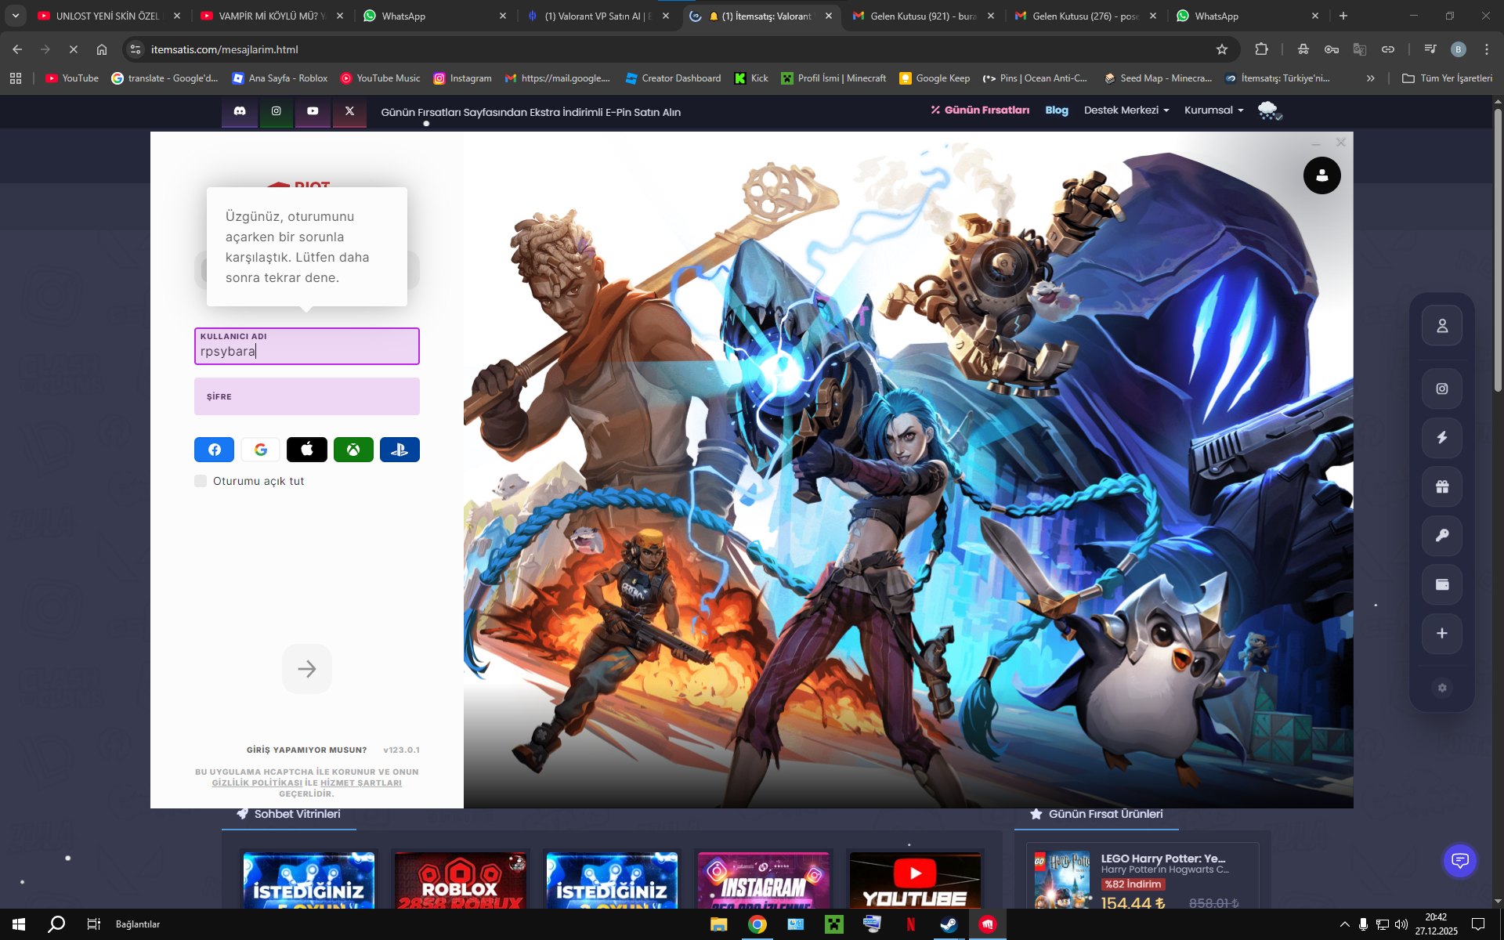Click the browser address bar URL
The height and width of the screenshot is (940, 1504).
[x=225, y=49]
